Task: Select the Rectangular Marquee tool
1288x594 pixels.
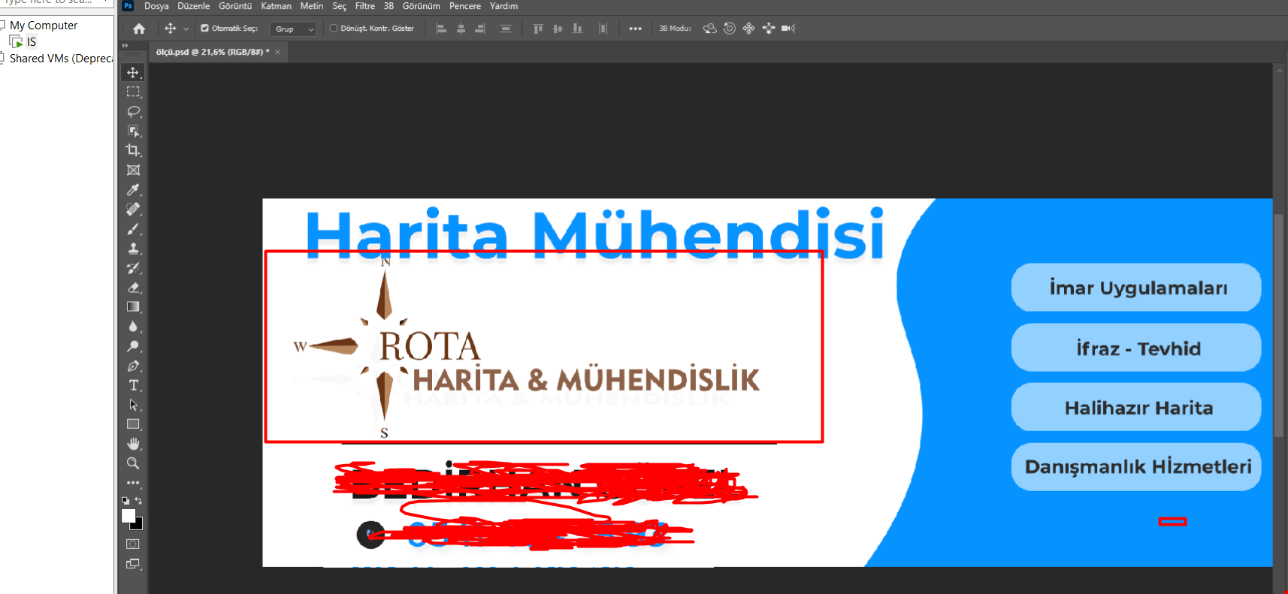Action: (x=133, y=92)
